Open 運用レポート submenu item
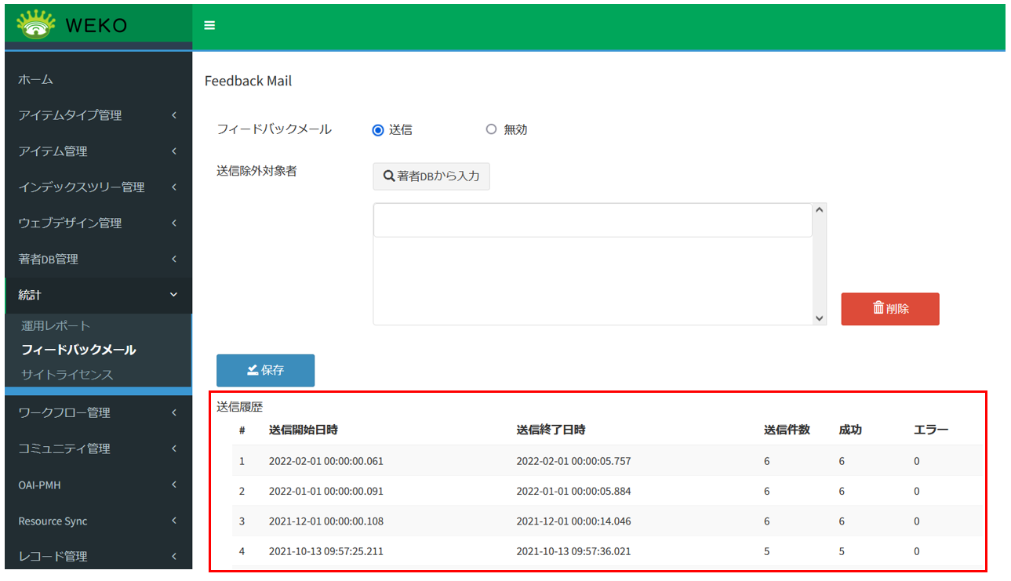Viewport: 1011px width, 581px height. (x=56, y=325)
